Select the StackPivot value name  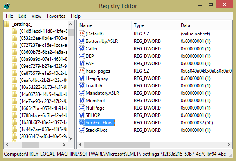pyautogui.click(x=97, y=130)
